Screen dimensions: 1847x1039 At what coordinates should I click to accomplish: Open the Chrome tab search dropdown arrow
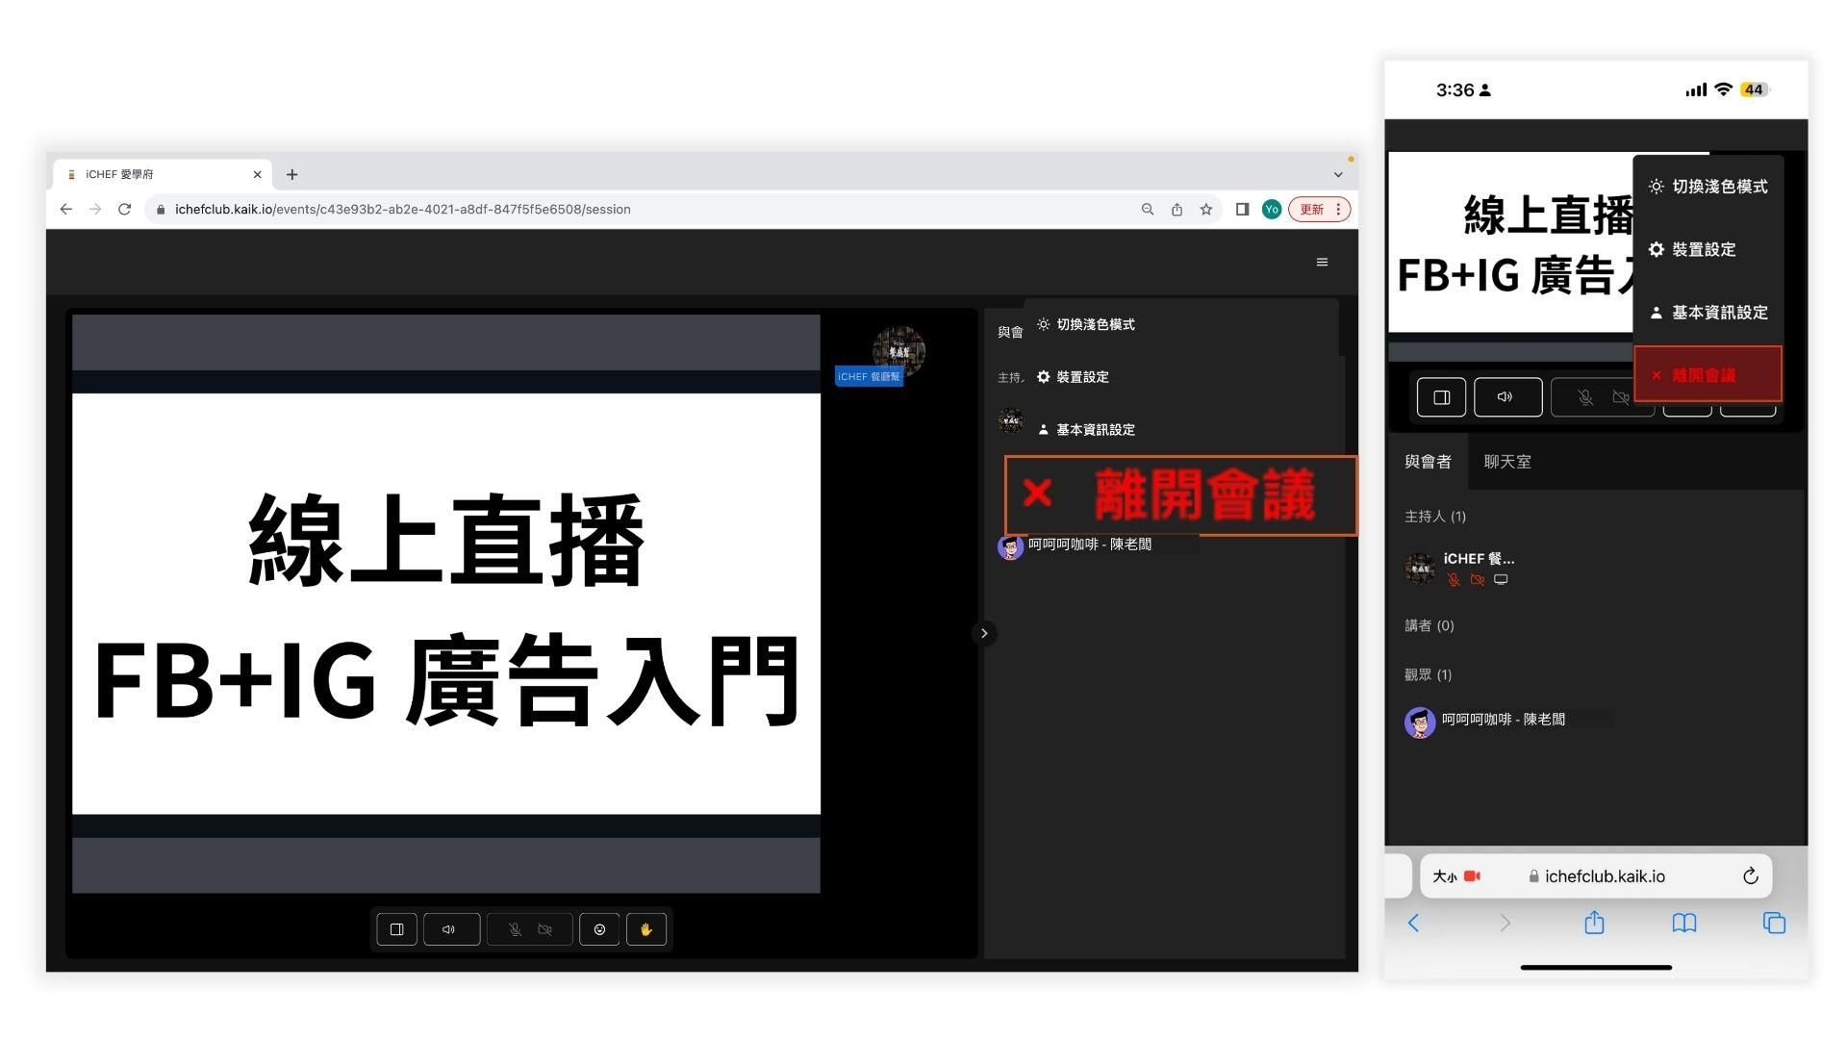click(1337, 174)
